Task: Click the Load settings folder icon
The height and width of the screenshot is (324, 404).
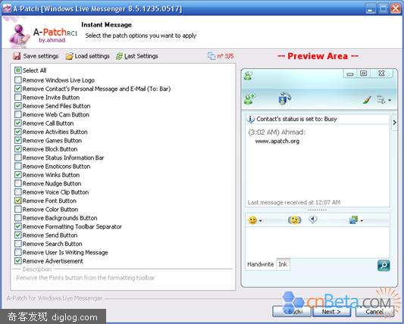Action: pos(69,56)
